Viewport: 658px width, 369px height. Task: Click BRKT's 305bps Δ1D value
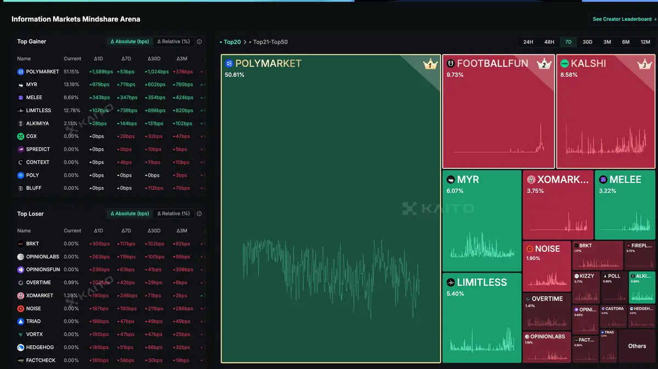tap(99, 244)
